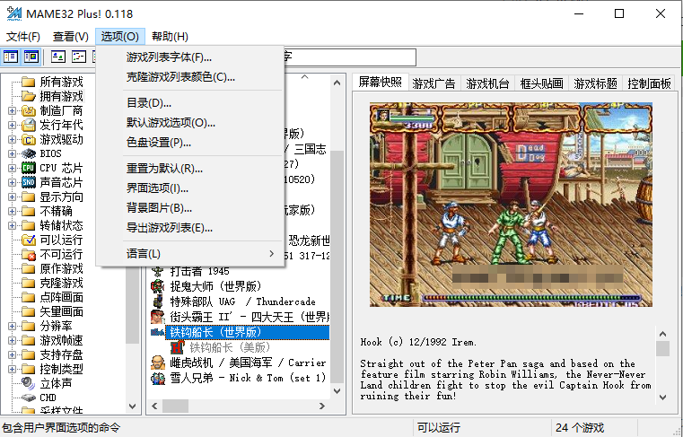Screen dimensions: 683x437
Task: Click the 可以运行 checkmark folder icon
Action: point(29,240)
